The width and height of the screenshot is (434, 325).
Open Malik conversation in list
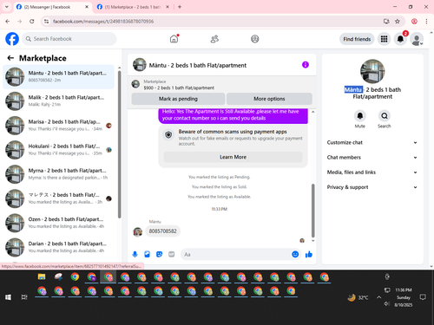coord(58,101)
